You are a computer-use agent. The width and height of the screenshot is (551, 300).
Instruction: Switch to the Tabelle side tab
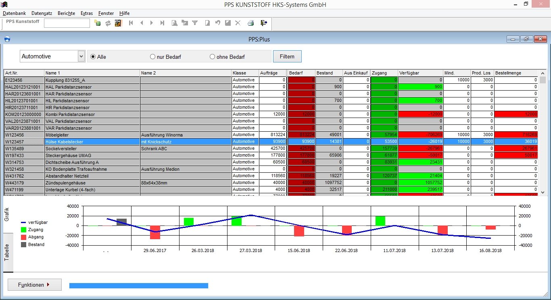click(7, 252)
